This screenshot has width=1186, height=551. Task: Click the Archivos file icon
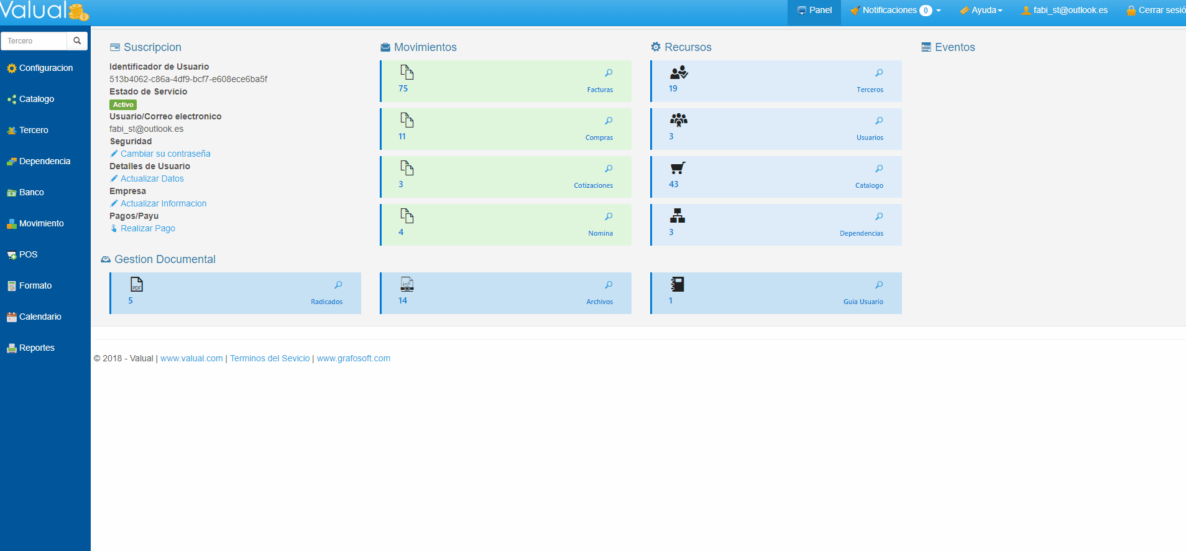coord(407,284)
